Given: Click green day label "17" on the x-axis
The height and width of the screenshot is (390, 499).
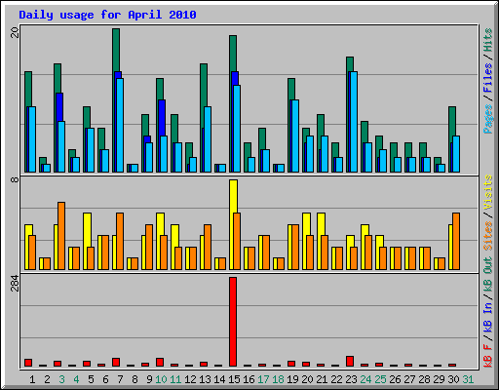Looking at the screenshot, I should pos(263,379).
